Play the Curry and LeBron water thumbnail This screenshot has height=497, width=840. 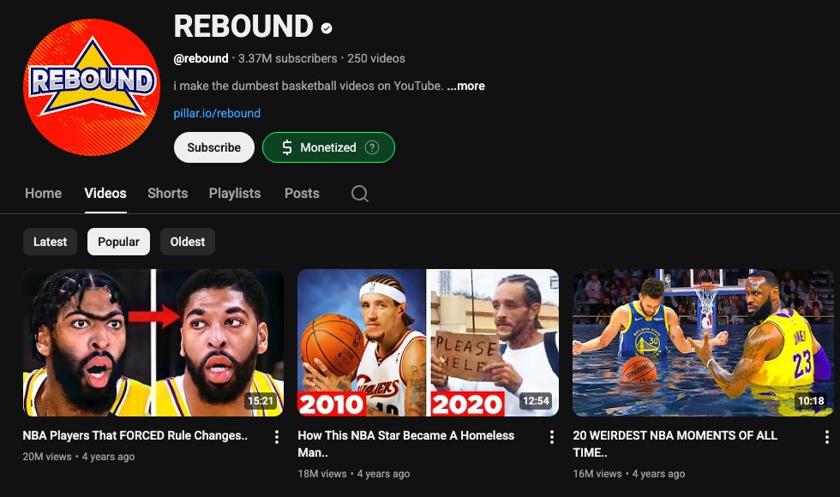pyautogui.click(x=703, y=343)
